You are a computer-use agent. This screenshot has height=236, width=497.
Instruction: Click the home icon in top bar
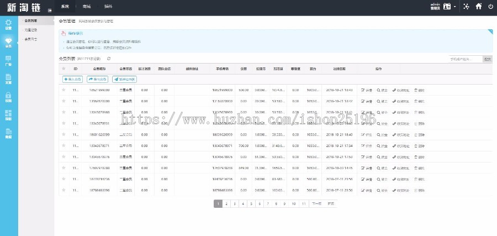click(x=478, y=7)
